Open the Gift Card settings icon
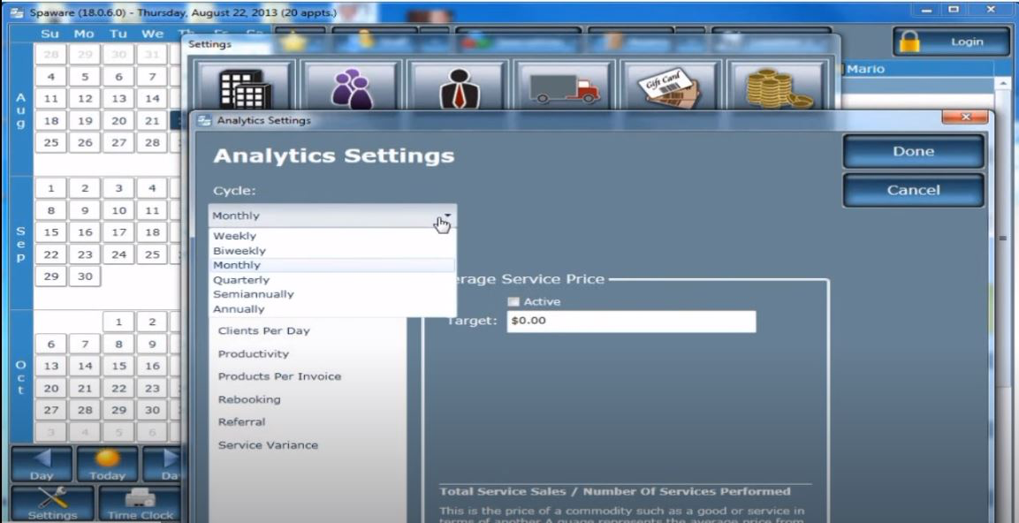 [670, 87]
